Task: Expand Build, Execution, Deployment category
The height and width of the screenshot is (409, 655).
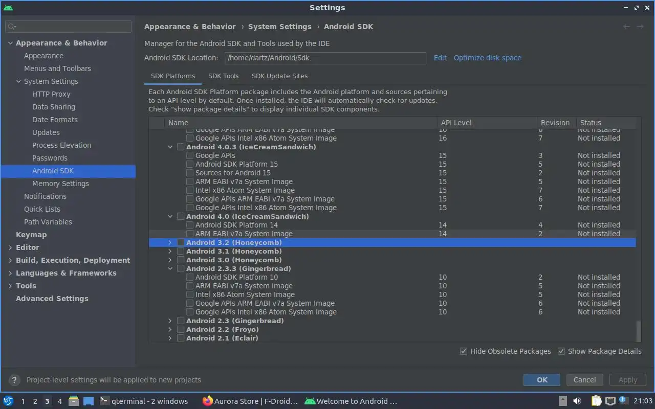Action: [x=10, y=260]
